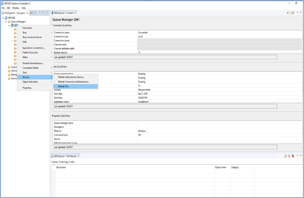Open the Content view menu triangle
The width and height of the screenshot is (304, 198).
tap(297, 12)
